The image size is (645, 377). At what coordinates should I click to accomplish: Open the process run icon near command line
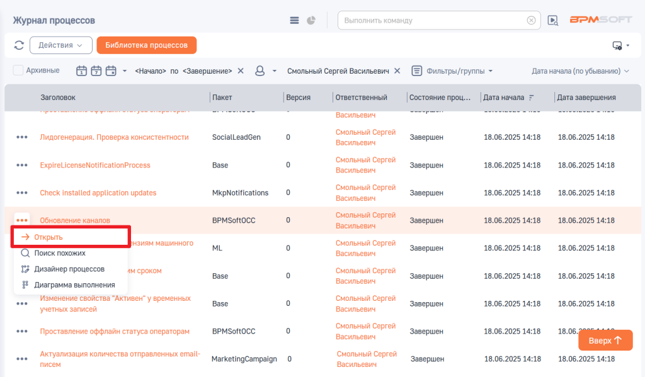pyautogui.click(x=553, y=20)
